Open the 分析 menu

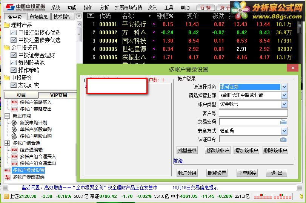click(104, 8)
